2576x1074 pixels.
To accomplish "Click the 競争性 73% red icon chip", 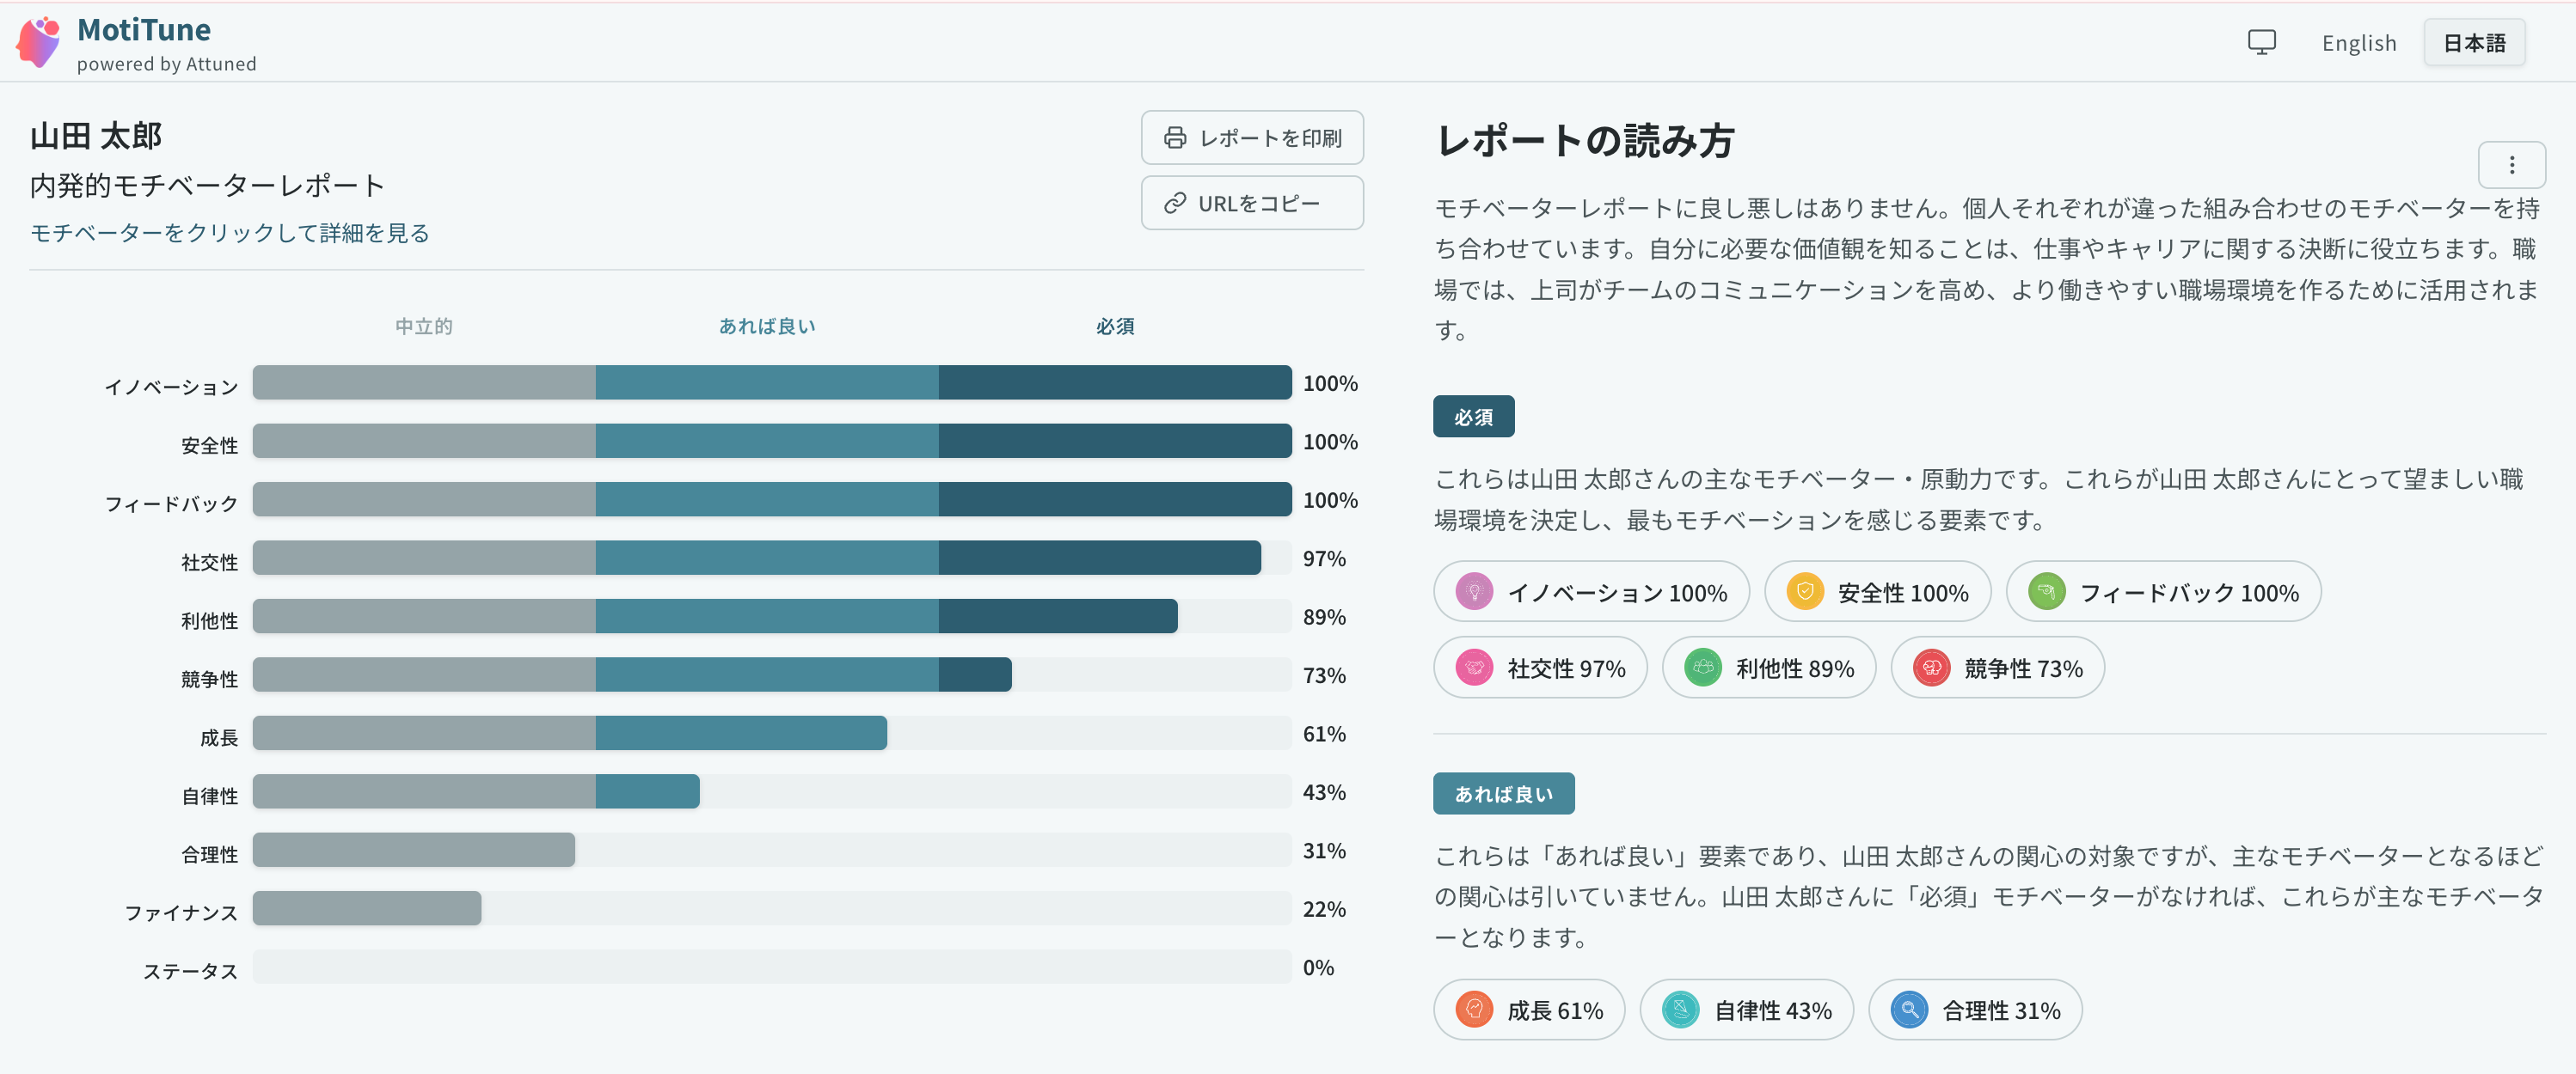I will 1997,668.
